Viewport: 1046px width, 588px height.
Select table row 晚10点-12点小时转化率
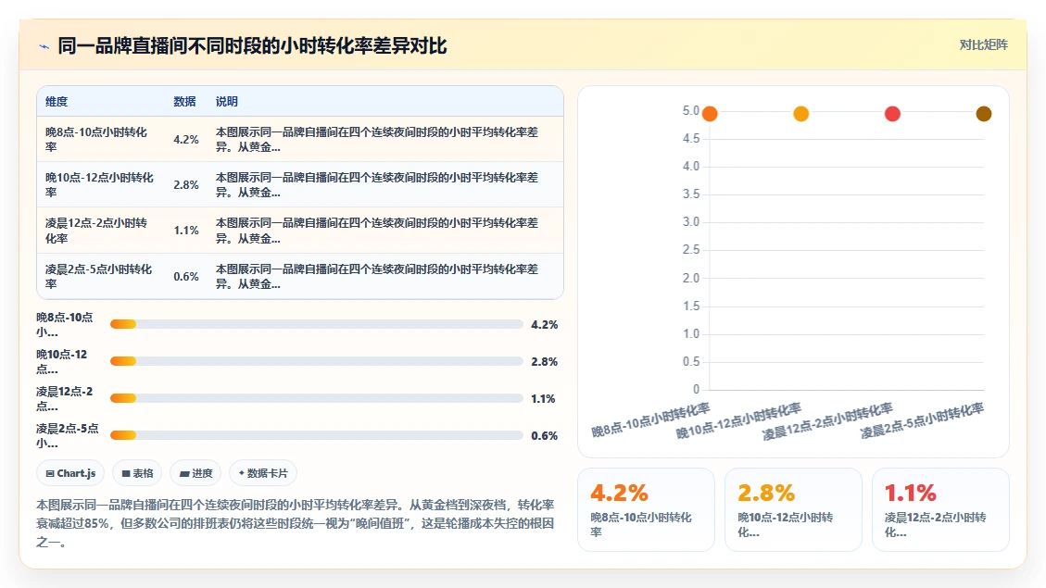click(x=300, y=184)
